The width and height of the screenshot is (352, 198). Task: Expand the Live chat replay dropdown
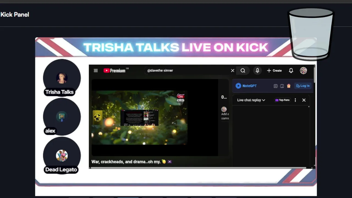click(x=251, y=100)
